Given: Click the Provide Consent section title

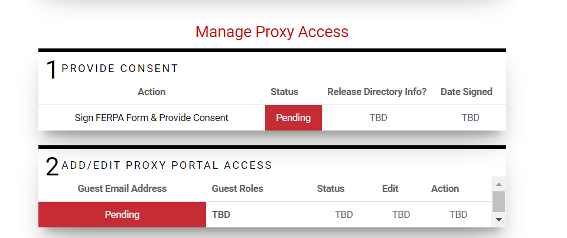Looking at the screenshot, I should point(120,69).
